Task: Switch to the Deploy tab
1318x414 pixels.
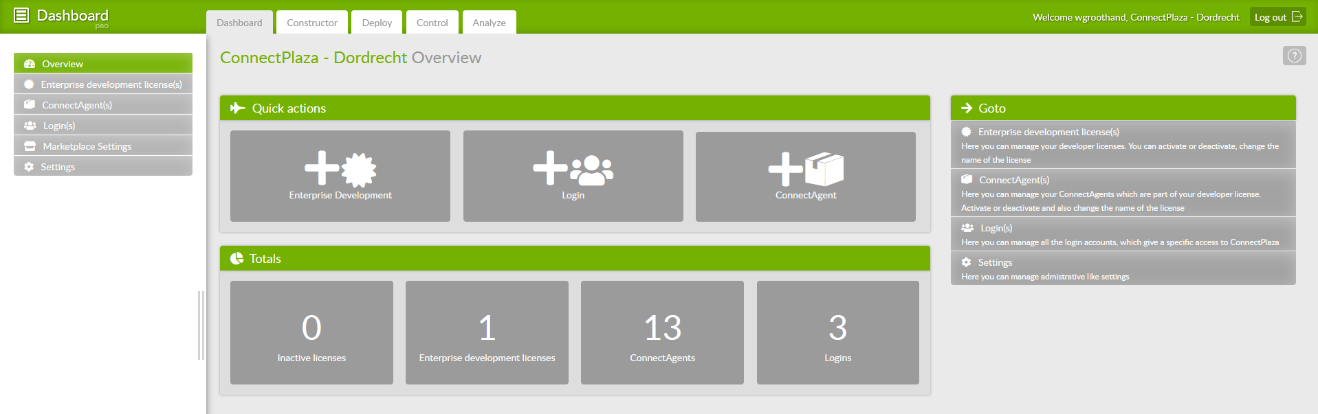Action: tap(377, 23)
